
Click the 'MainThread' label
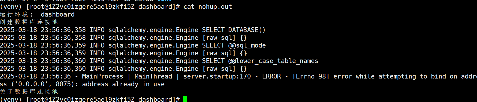[x=153, y=76]
